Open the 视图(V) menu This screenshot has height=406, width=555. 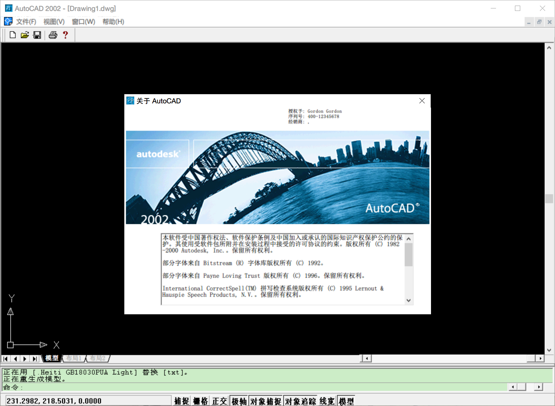point(54,21)
